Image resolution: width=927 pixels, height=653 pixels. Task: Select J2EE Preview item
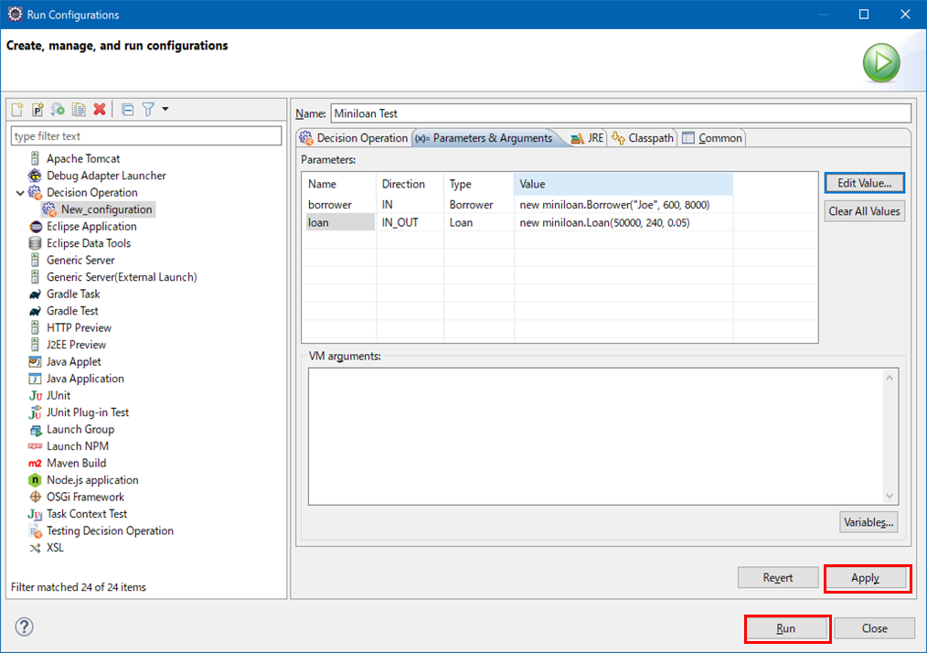(76, 345)
